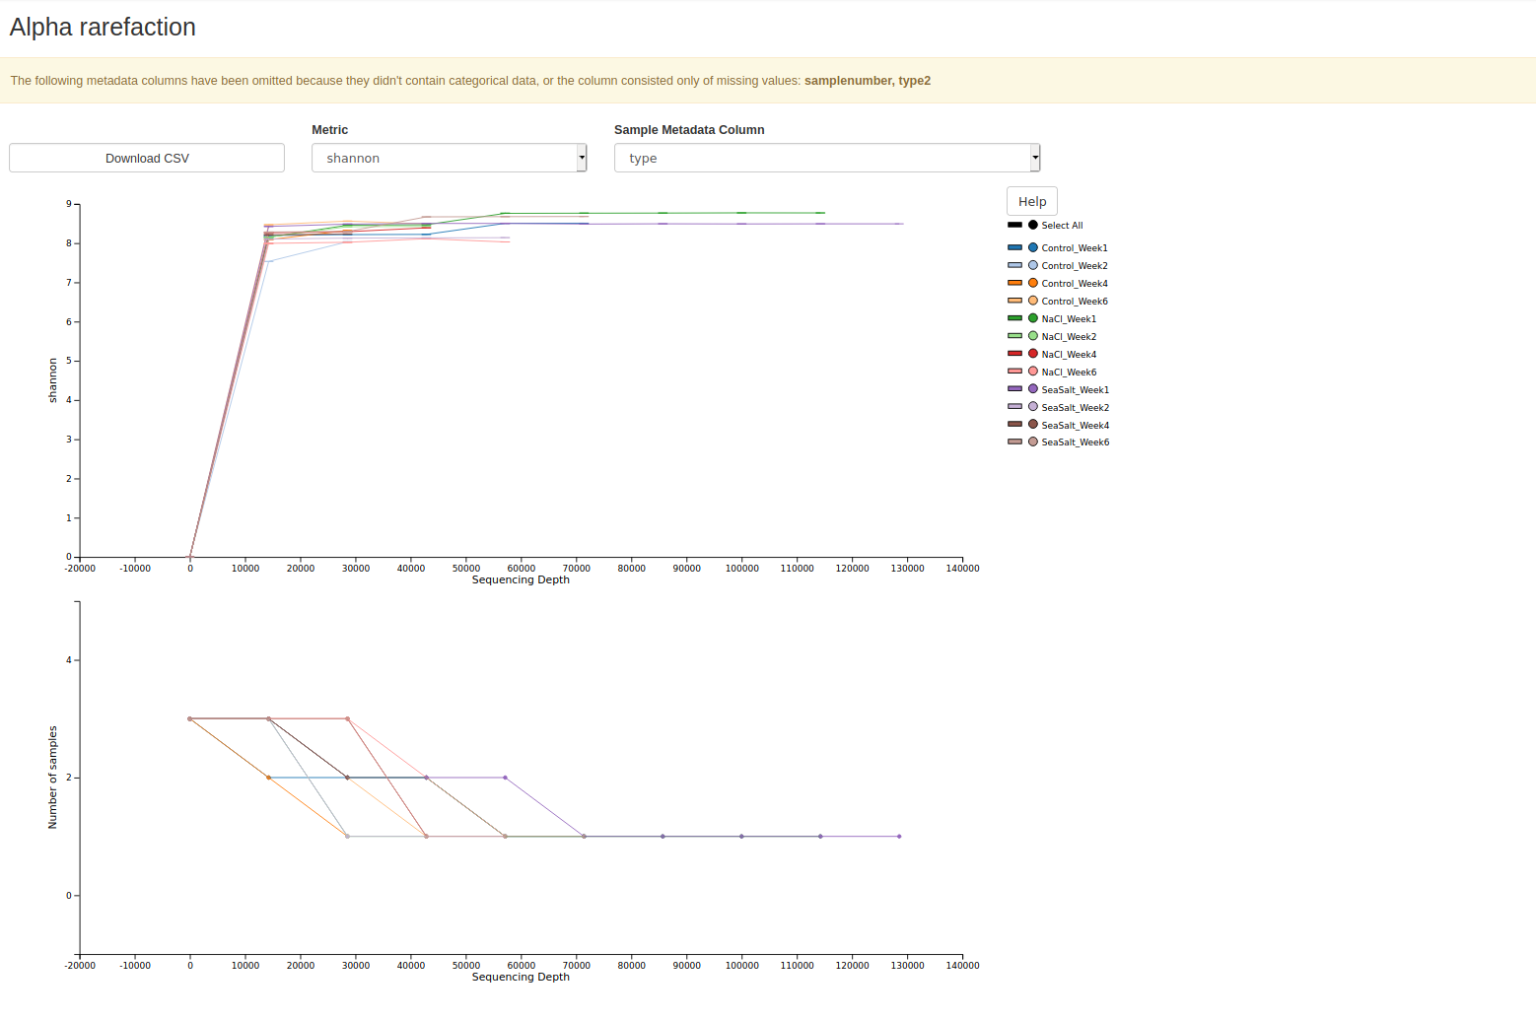The image size is (1536, 1019).
Task: Click the Download CSV button
Action: (147, 158)
